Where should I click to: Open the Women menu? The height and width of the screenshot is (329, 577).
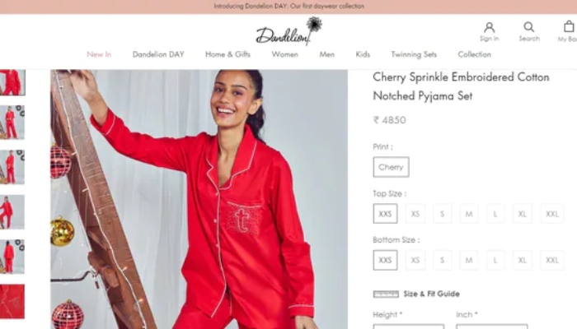point(285,54)
